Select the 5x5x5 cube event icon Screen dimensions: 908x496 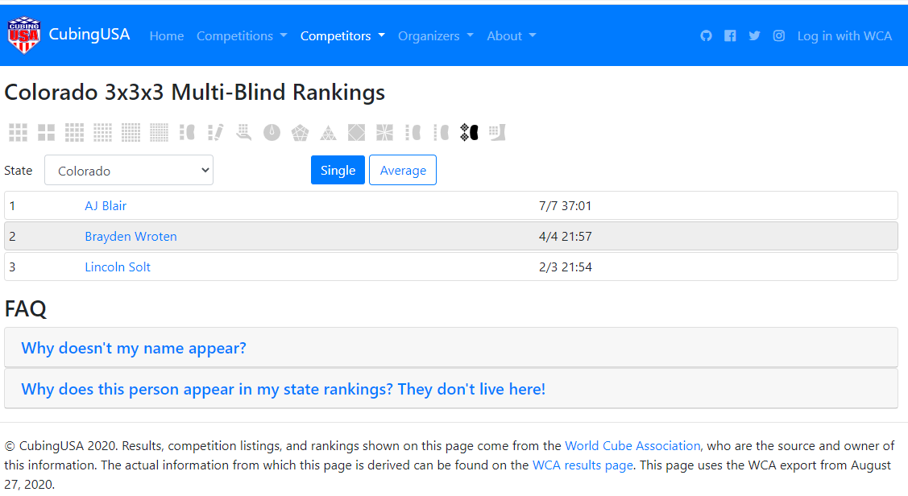102,133
